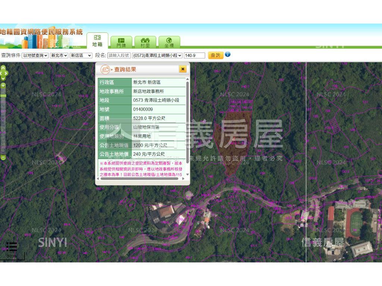Select the area value 5228.0 平方公尺
This screenshot has width=382, height=286.
[x=149, y=118]
